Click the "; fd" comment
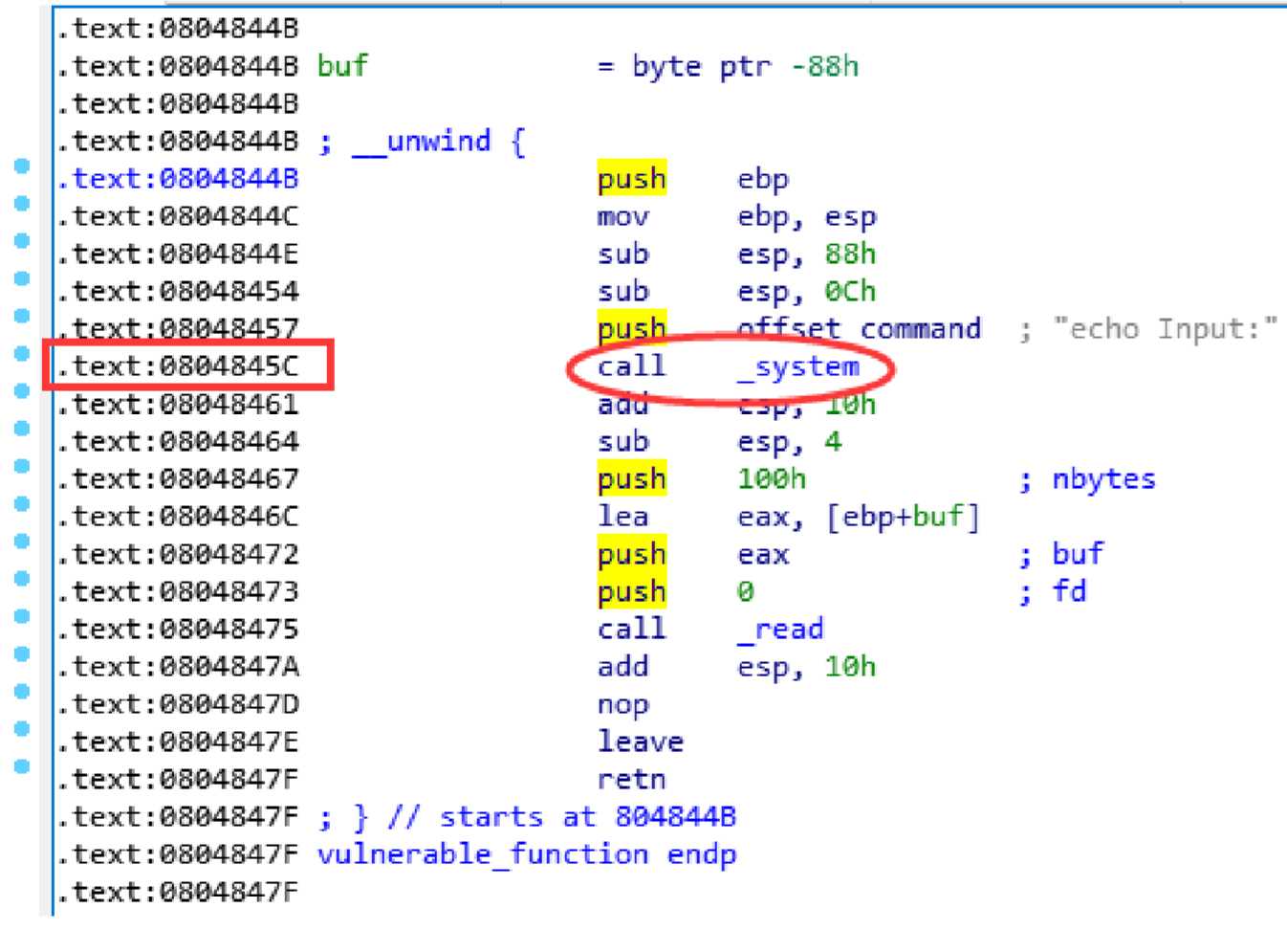The image size is (1287, 930). 1052,591
